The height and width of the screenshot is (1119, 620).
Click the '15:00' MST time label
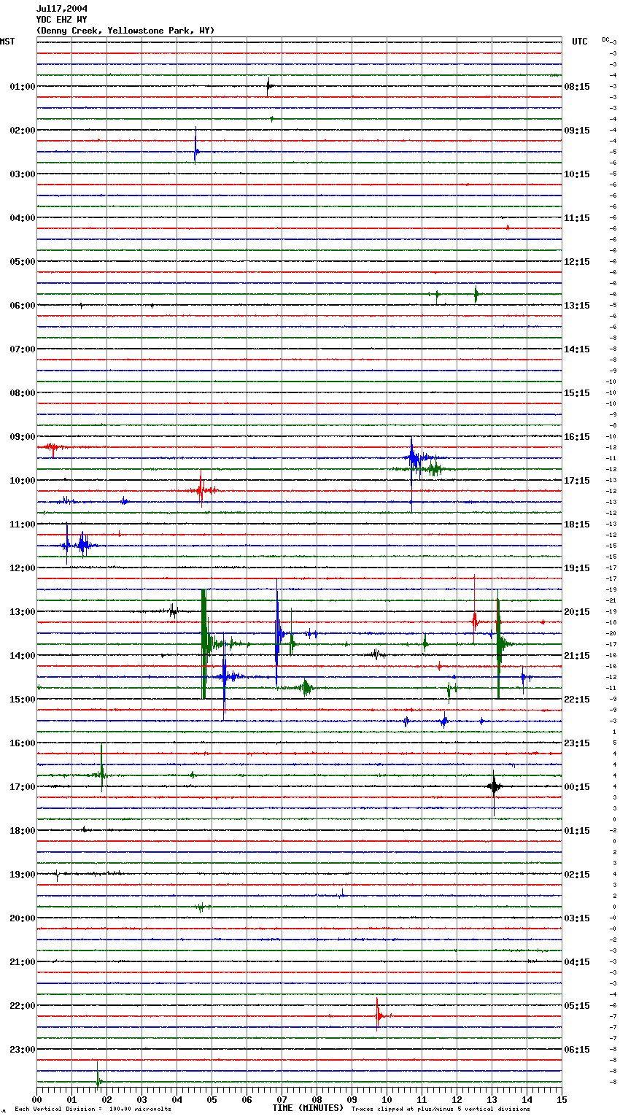(x=22, y=700)
